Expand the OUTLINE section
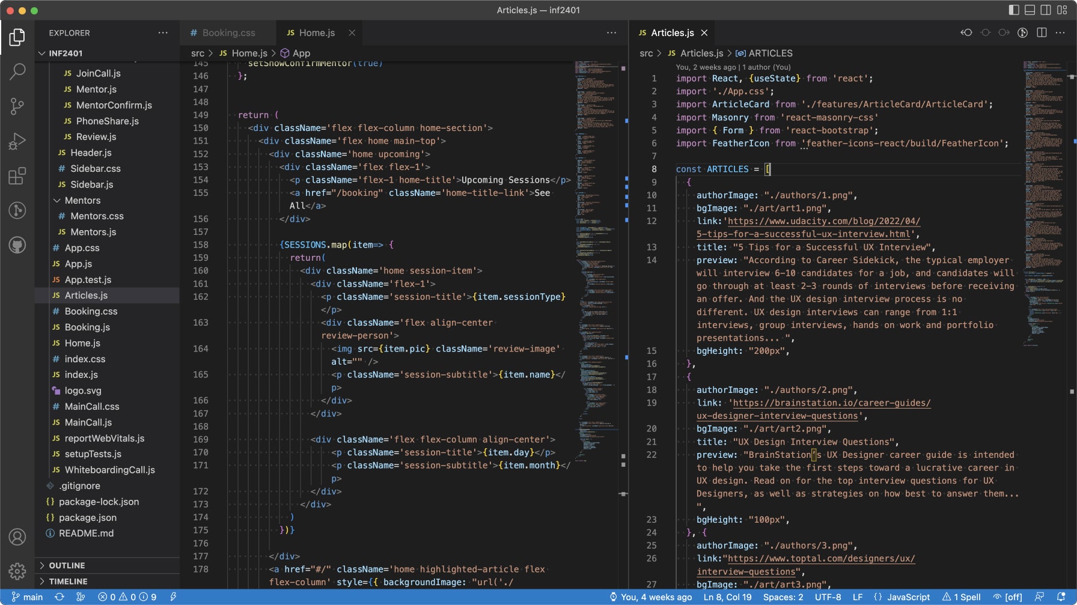This screenshot has height=605, width=1077. tap(67, 565)
